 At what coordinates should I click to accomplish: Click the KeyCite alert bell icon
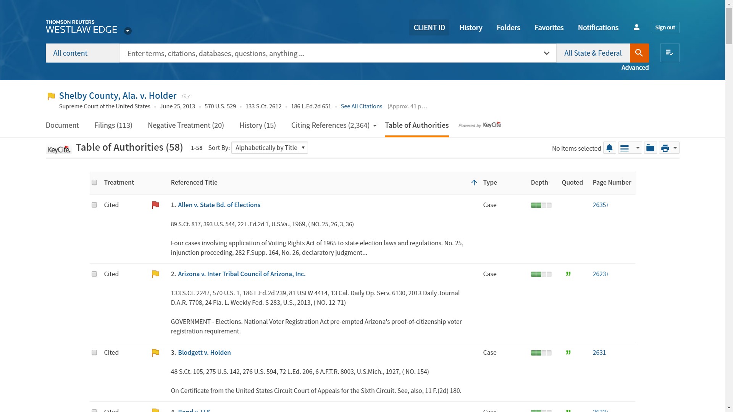(x=610, y=148)
